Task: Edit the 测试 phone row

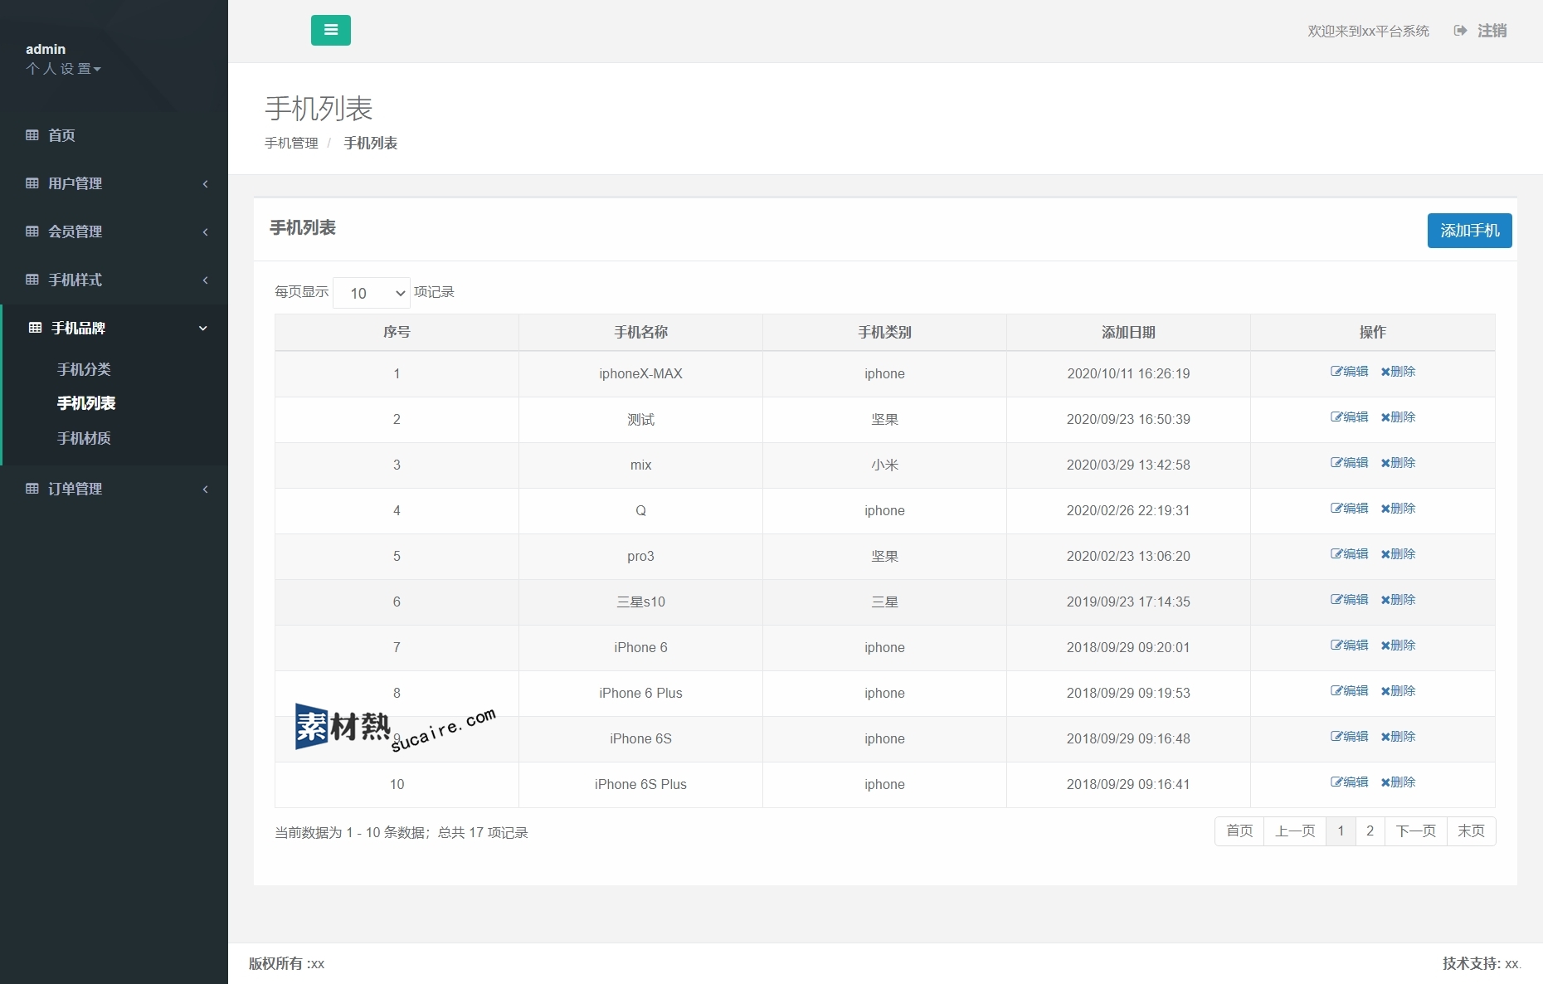Action: point(1349,417)
